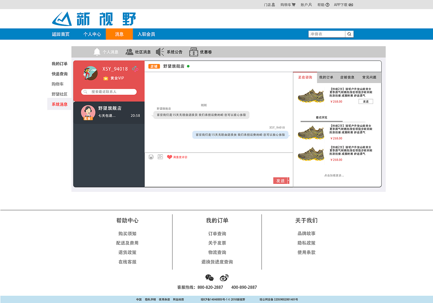Image resolution: width=433 pixels, height=303 pixels.
Task: Click 隐私声明 in bottom bar
Action: (x=151, y=300)
